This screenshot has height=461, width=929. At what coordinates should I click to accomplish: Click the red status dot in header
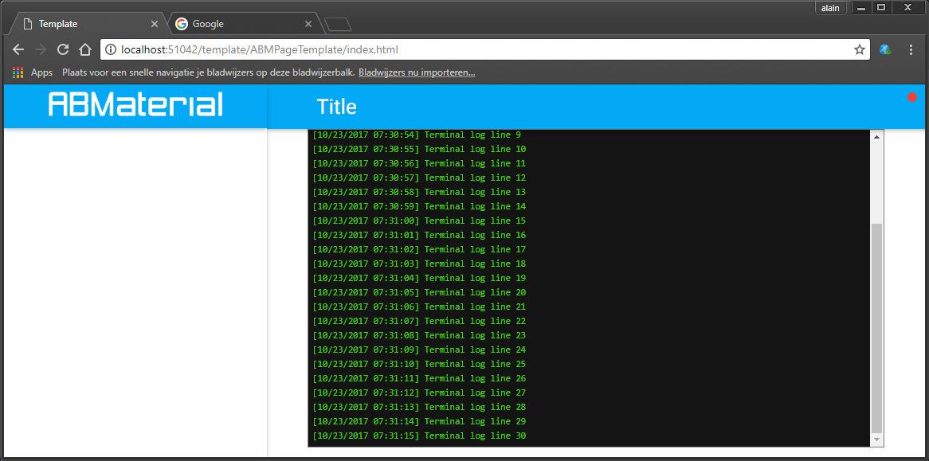[x=912, y=97]
